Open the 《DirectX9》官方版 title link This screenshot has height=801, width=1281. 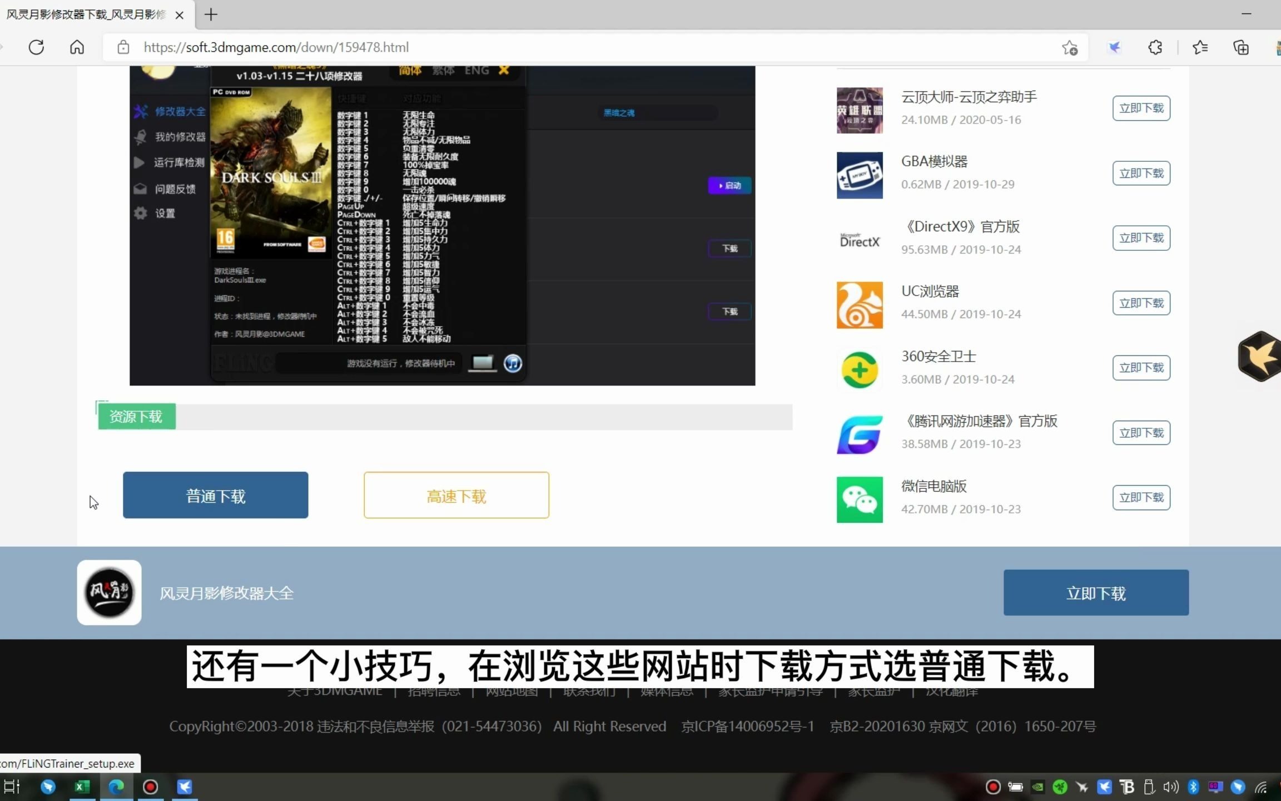[960, 226]
